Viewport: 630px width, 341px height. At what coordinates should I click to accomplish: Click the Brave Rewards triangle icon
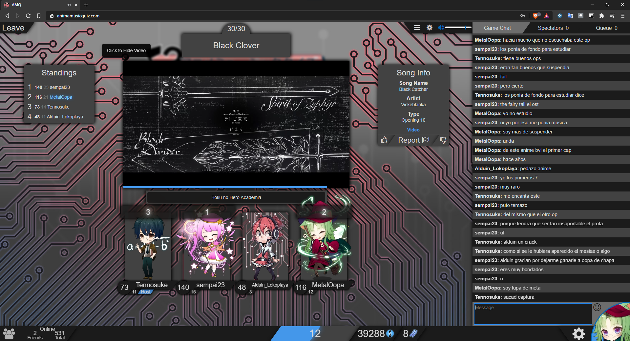[546, 16]
